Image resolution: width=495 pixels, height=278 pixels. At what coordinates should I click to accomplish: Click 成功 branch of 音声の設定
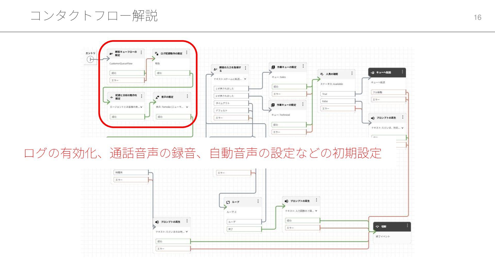(x=173, y=117)
